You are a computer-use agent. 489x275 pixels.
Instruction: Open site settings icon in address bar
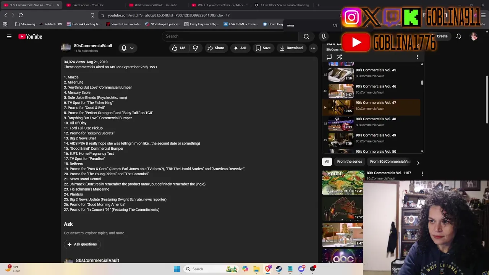102,15
